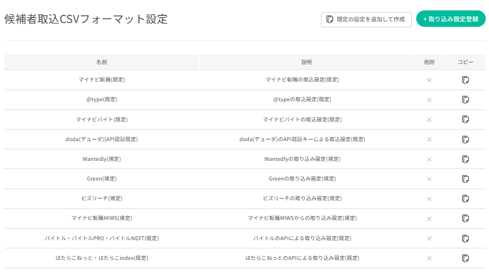
Task: Click copy icon for doda(デューダ) row
Action: [x=465, y=140]
